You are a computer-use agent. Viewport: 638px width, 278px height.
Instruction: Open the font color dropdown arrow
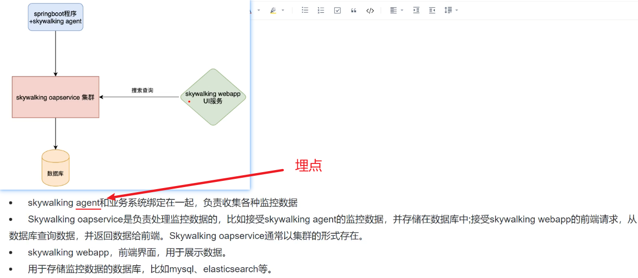[x=259, y=10]
